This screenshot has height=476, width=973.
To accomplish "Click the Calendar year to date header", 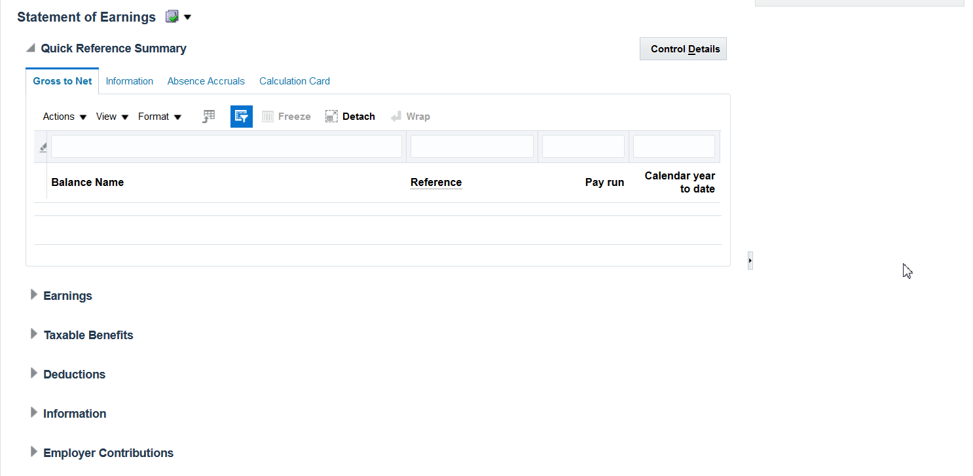I will (x=680, y=182).
